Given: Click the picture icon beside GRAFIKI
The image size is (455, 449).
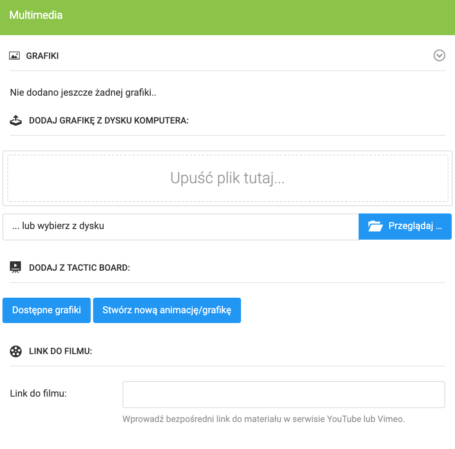Looking at the screenshot, I should (15, 56).
